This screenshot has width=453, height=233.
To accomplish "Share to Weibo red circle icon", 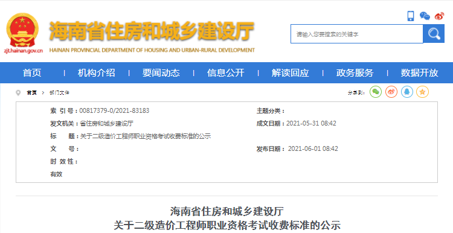I will pyautogui.click(x=391, y=92).
